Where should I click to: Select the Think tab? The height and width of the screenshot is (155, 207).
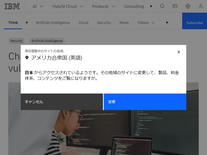tap(13, 22)
